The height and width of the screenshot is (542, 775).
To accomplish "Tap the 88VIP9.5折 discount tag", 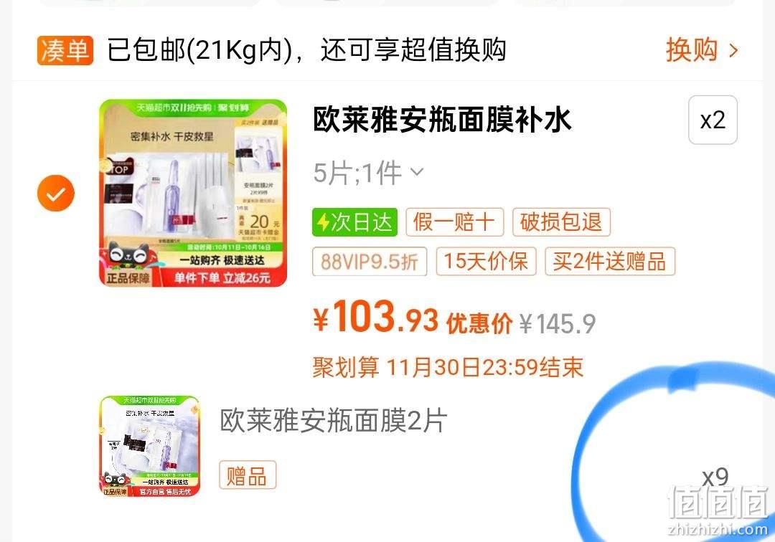I will tap(370, 261).
